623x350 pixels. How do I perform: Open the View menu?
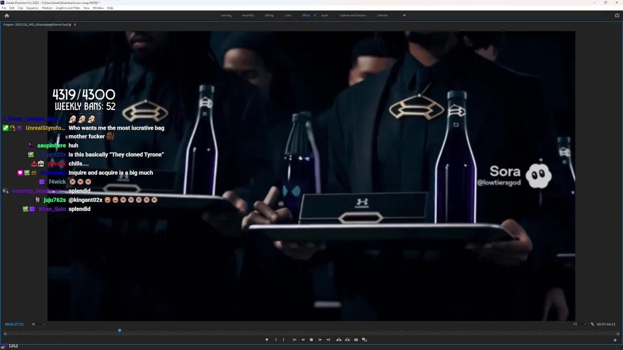pyautogui.click(x=86, y=8)
